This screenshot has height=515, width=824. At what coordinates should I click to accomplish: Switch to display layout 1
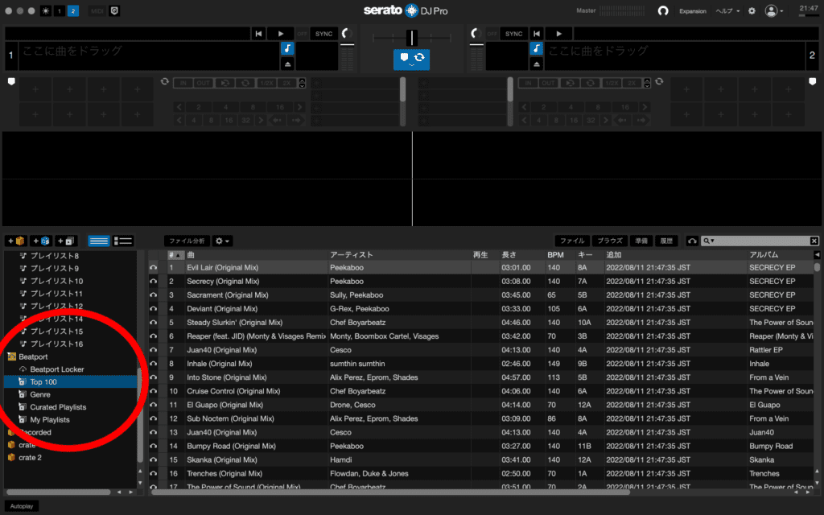pyautogui.click(x=60, y=11)
